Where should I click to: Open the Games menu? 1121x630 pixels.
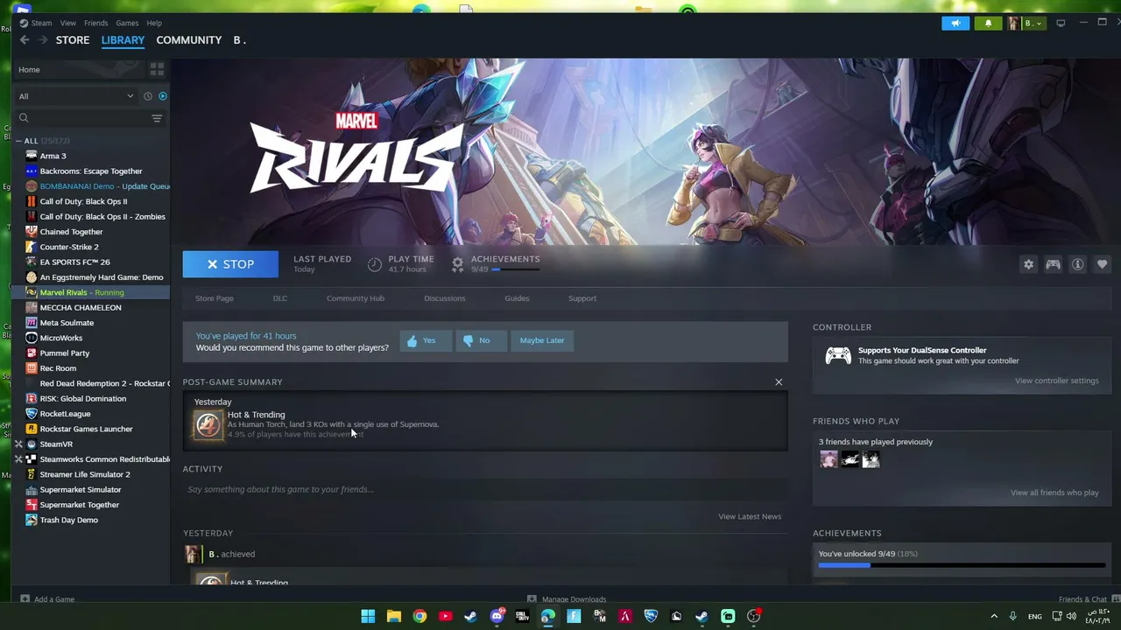(127, 23)
